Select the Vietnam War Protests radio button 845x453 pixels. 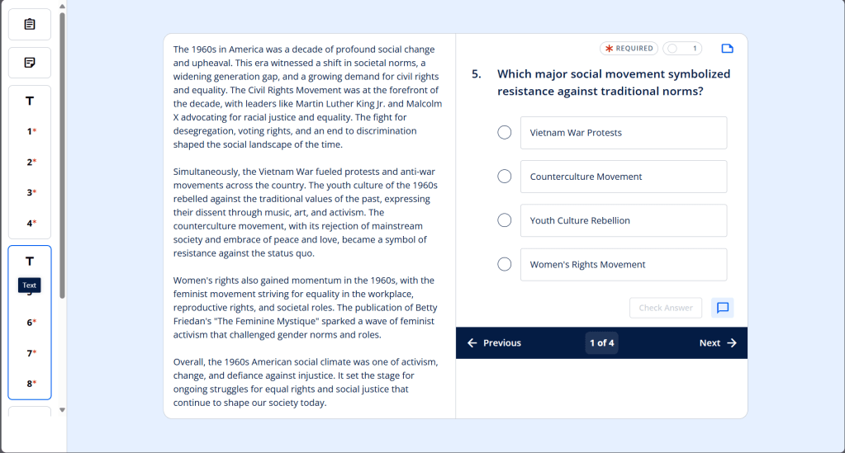pyautogui.click(x=505, y=133)
